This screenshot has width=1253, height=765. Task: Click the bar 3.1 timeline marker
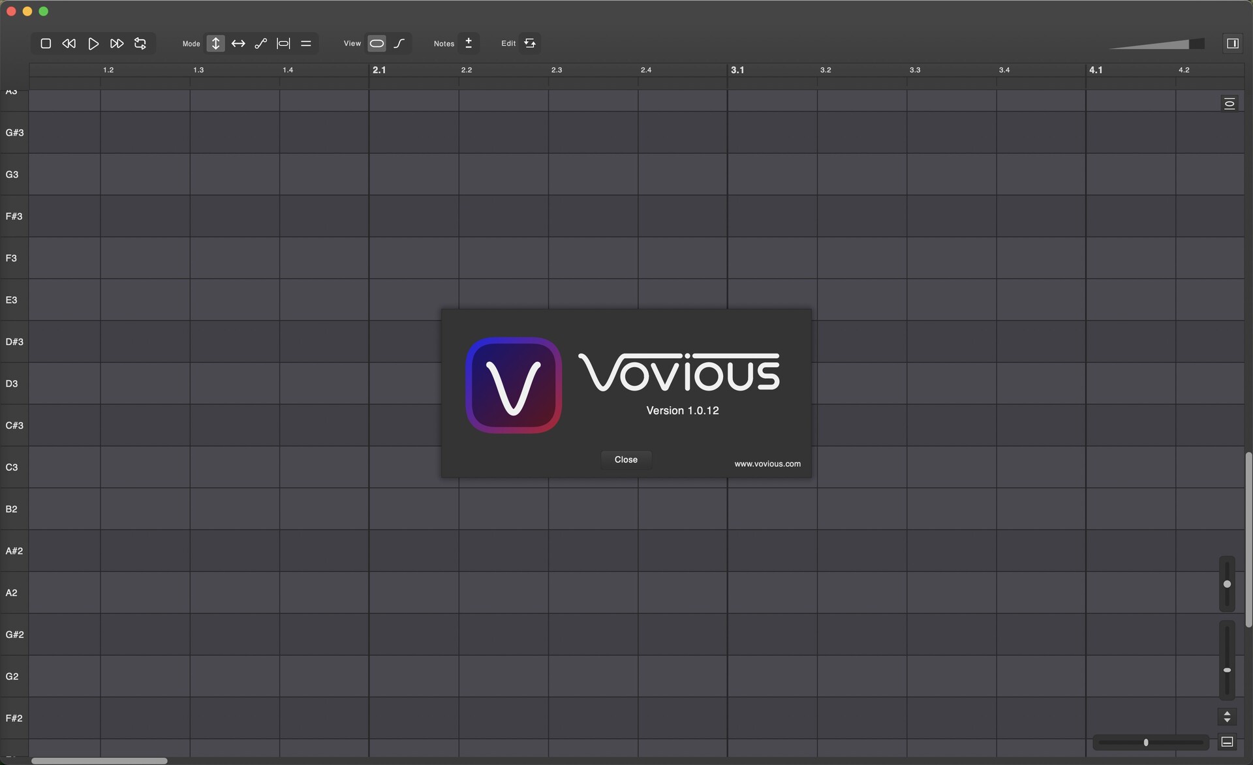[737, 70]
